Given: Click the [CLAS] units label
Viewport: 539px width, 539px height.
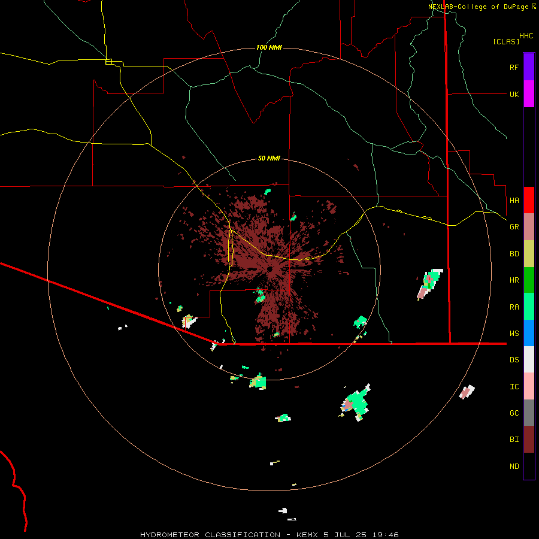Looking at the screenshot, I should (506, 41).
